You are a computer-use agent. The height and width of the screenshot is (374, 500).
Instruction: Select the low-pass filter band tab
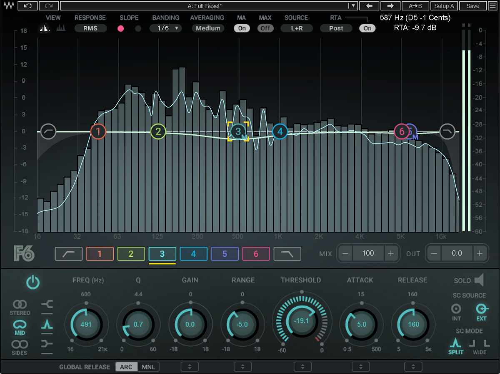pyautogui.click(x=287, y=254)
